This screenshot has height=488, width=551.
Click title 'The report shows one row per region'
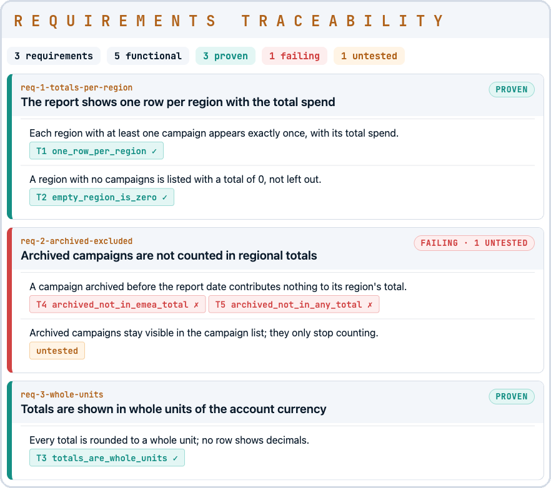point(178,102)
